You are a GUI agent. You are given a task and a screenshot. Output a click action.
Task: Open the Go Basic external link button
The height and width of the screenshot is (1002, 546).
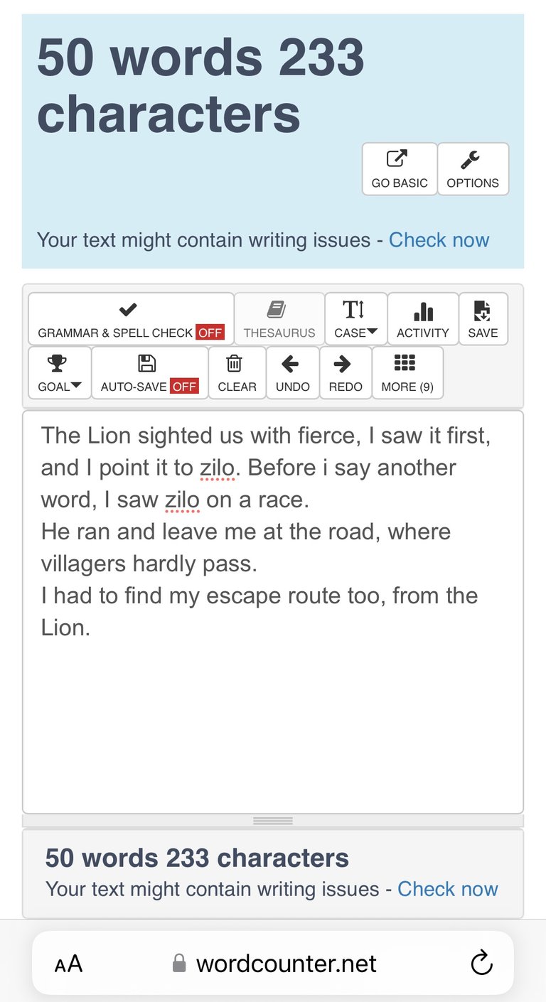click(x=400, y=169)
